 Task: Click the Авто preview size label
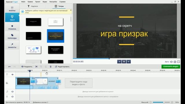pos(167,62)
